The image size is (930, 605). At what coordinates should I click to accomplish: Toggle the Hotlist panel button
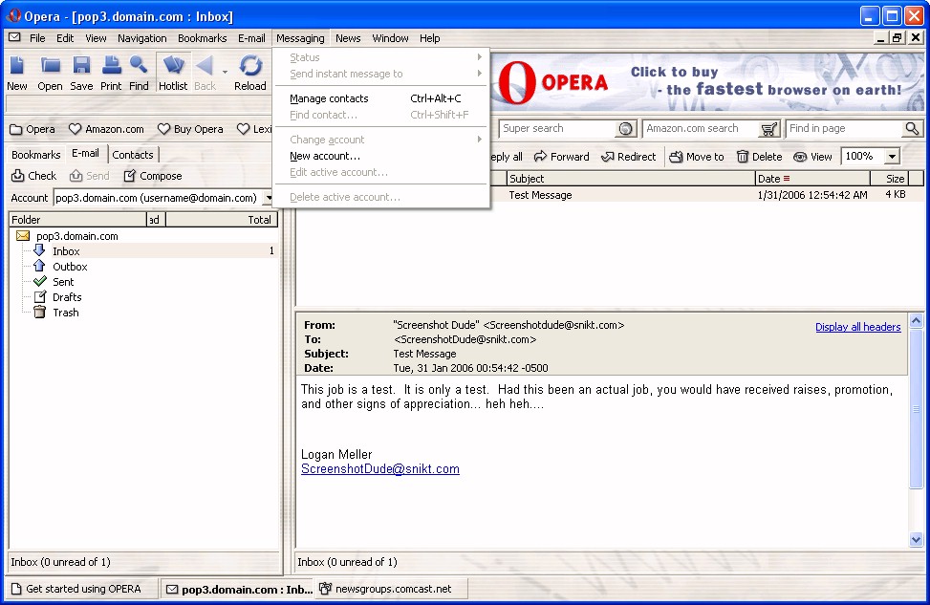click(x=173, y=73)
